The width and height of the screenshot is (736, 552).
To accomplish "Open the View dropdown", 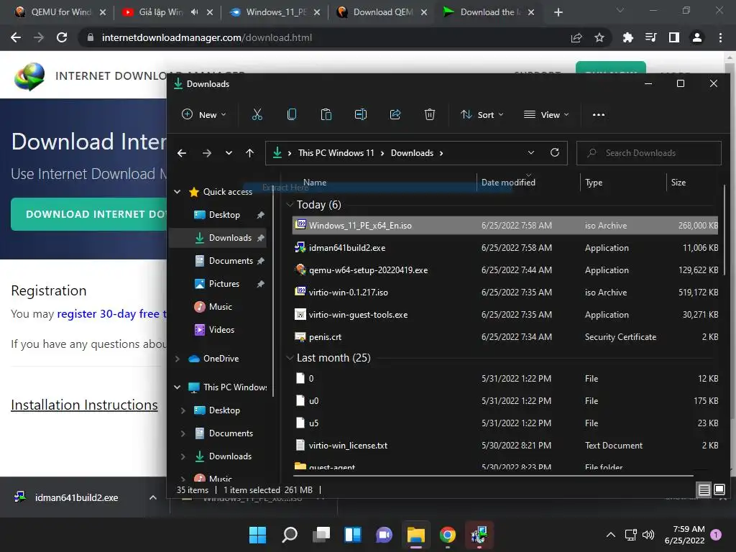I will tap(546, 114).
